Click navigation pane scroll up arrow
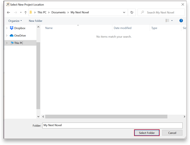The width and height of the screenshot is (190, 145). point(38,27)
